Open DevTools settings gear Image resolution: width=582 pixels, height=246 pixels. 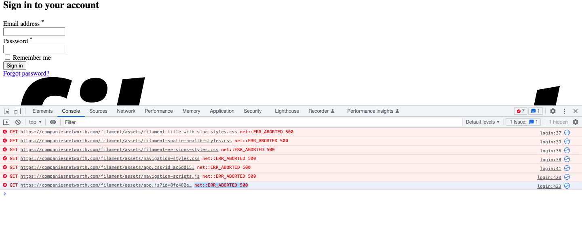pos(552,111)
